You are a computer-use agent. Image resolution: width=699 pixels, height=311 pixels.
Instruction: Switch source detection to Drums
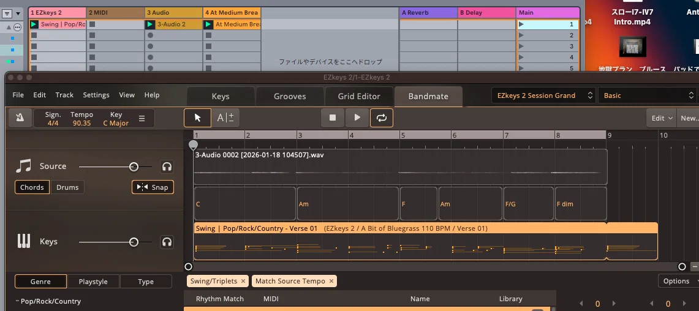click(x=67, y=187)
